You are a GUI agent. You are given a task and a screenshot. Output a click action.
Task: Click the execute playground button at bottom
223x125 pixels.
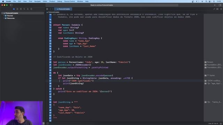coord(47,124)
